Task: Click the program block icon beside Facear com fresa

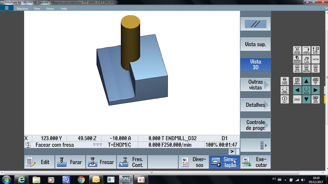Action: point(28,145)
